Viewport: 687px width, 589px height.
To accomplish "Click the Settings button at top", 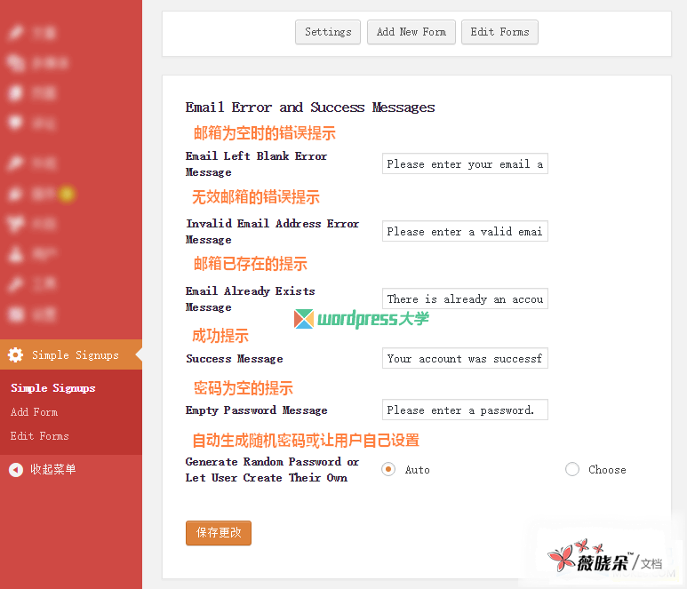I will [328, 32].
